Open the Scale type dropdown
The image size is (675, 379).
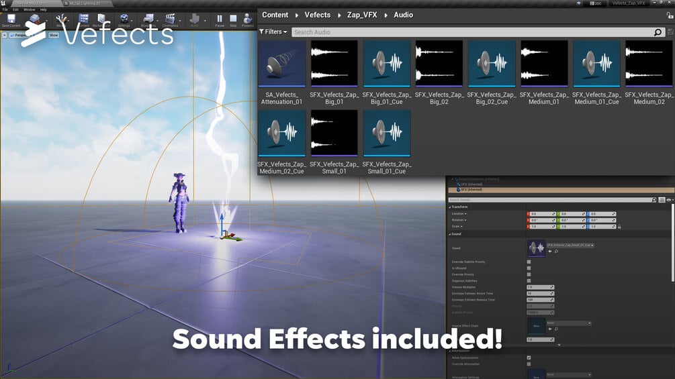(457, 227)
